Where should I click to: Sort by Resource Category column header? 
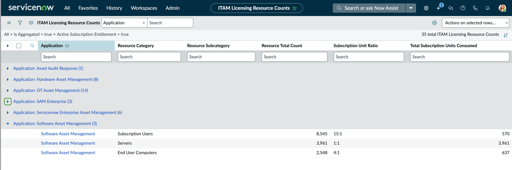point(136,46)
